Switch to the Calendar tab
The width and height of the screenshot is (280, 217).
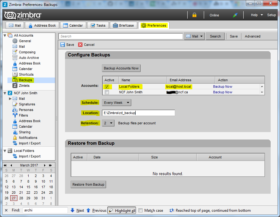[x=73, y=25]
